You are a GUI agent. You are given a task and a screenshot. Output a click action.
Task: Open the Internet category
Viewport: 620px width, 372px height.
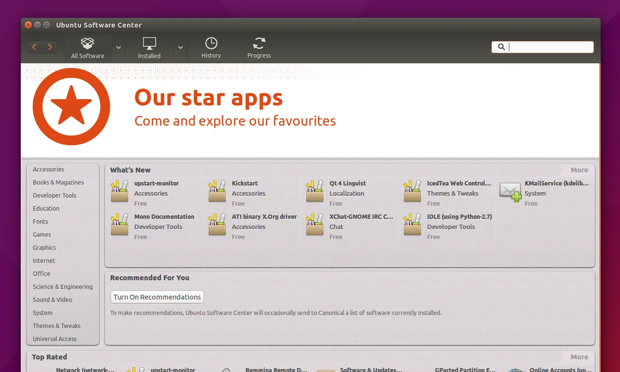(44, 261)
